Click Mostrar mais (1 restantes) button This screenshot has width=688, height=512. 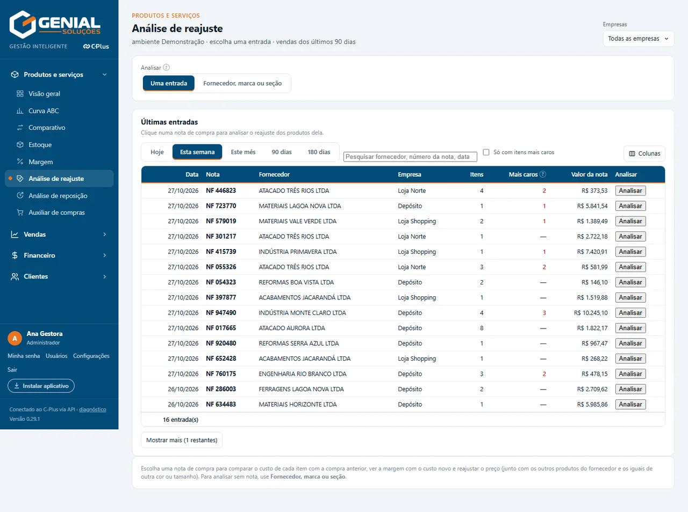pos(182,440)
